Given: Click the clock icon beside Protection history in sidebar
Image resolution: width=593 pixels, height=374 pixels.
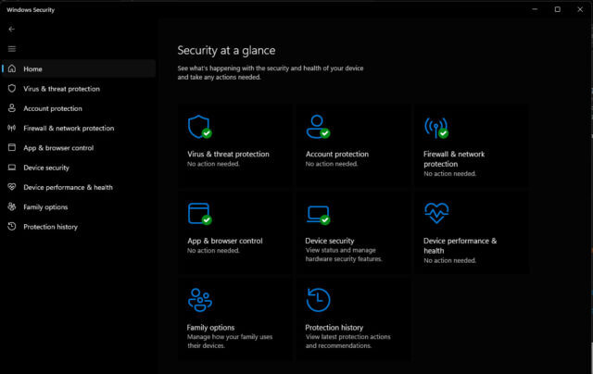Looking at the screenshot, I should click(12, 226).
